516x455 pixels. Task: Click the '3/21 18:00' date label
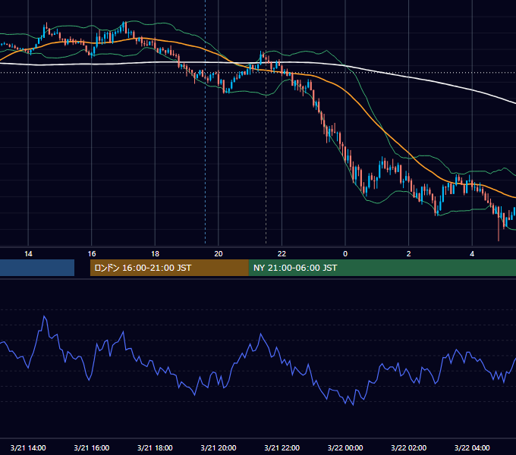click(155, 447)
